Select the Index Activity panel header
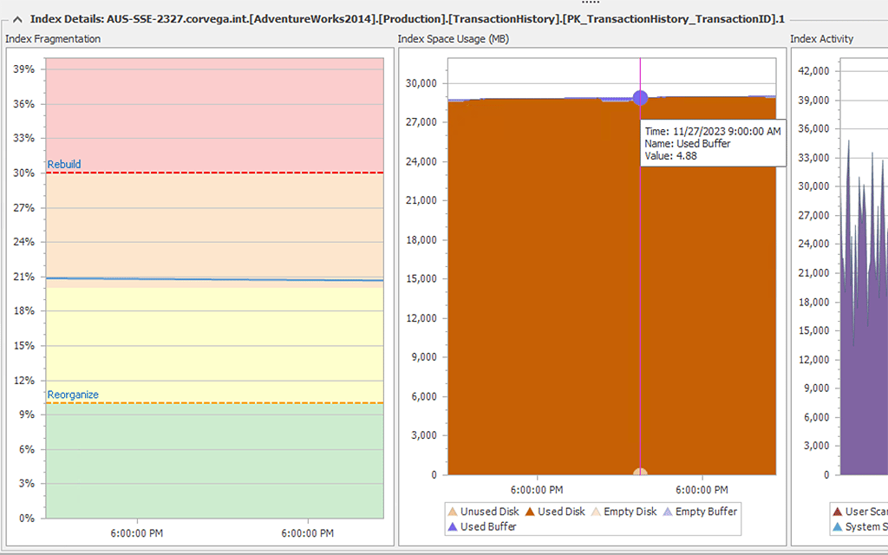This screenshot has height=555, width=888. click(x=819, y=38)
